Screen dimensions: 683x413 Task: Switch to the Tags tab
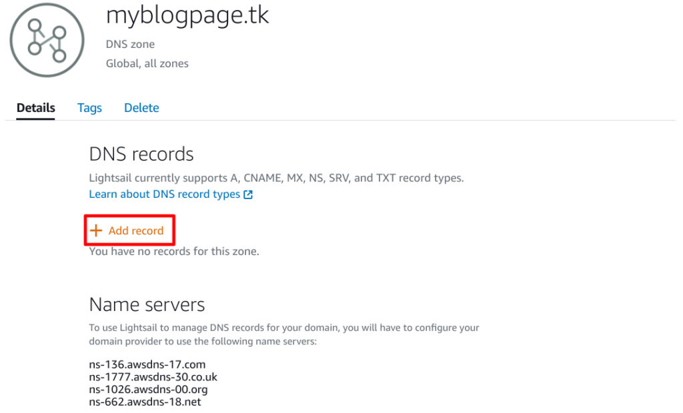[89, 108]
